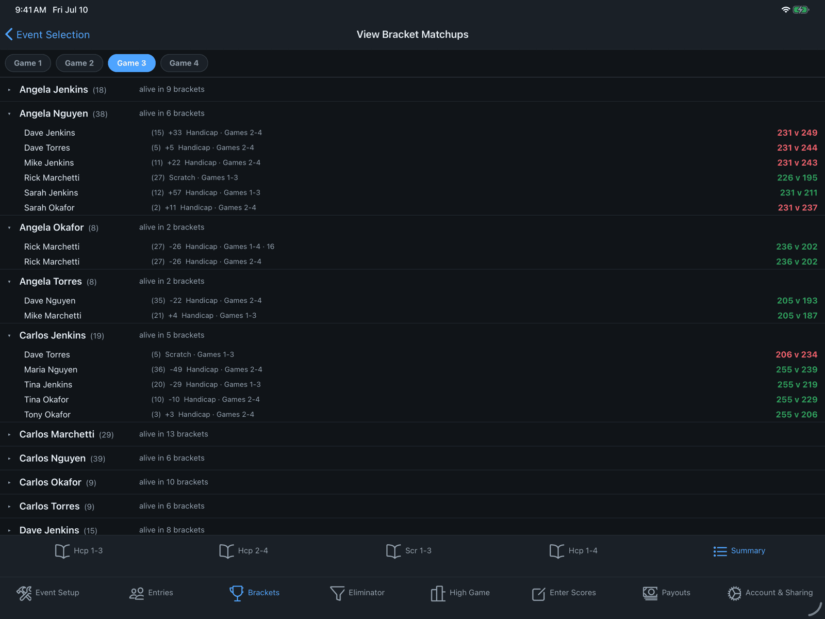Tap the 9:41 AM clock

(30, 10)
